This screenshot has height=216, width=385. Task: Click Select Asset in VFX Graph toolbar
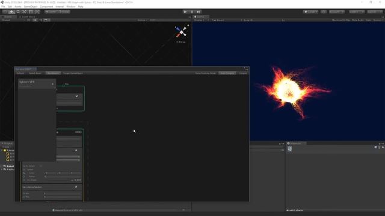(35, 73)
